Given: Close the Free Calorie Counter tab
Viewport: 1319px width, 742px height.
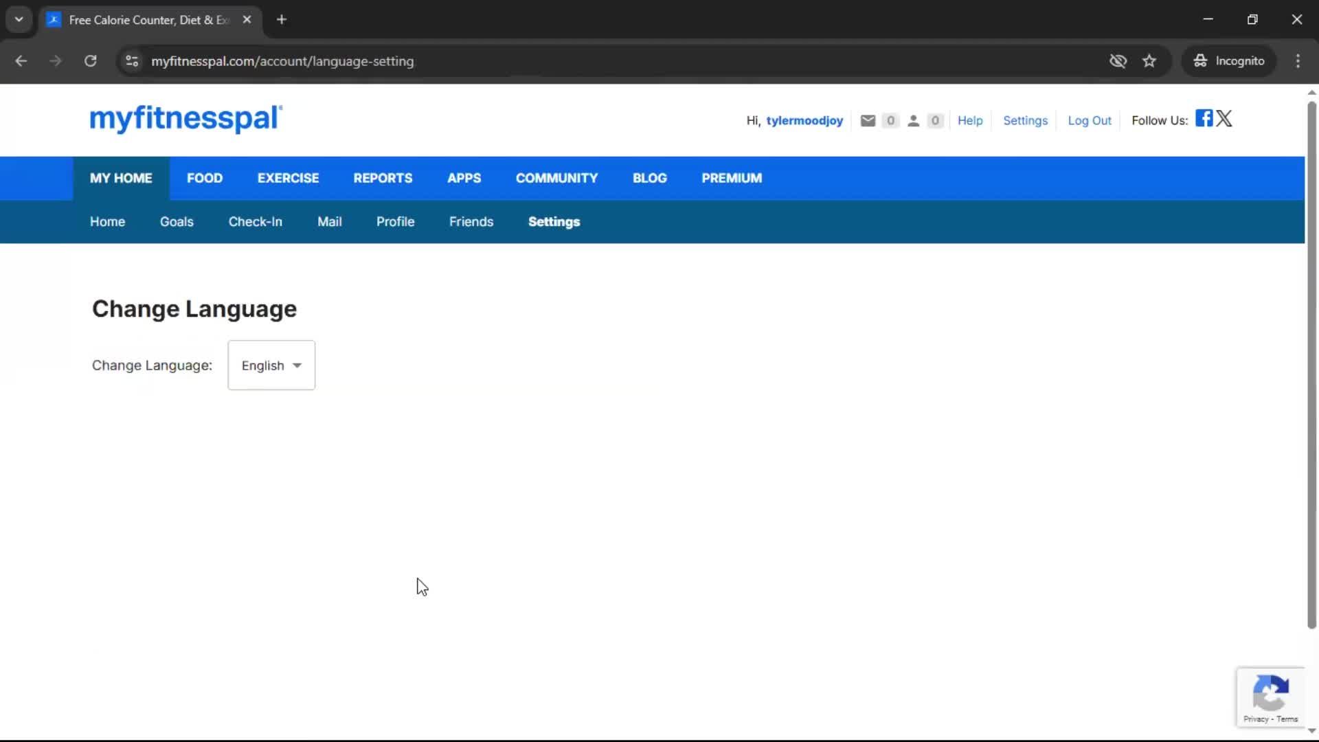Looking at the screenshot, I should point(247,19).
